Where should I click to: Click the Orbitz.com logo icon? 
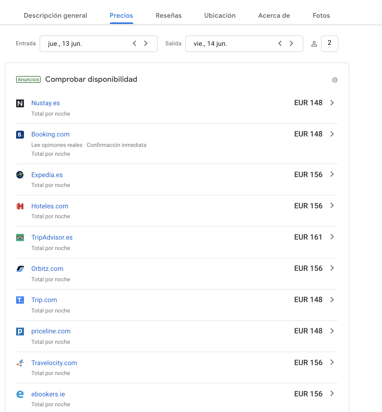click(x=20, y=269)
